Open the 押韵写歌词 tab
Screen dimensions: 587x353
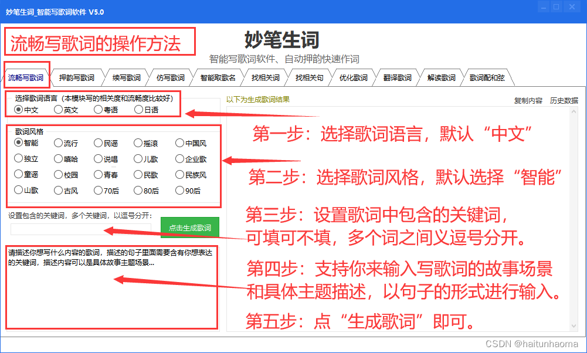77,77
